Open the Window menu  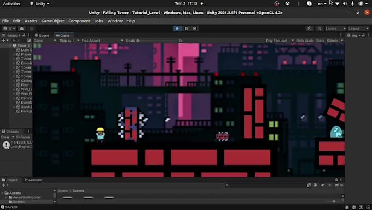click(x=115, y=21)
